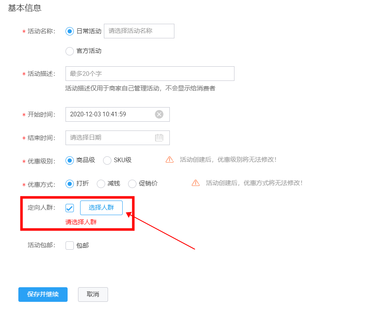The image size is (373, 311).
Task: Open the calendar icon for 结束时间
Action: (x=159, y=138)
